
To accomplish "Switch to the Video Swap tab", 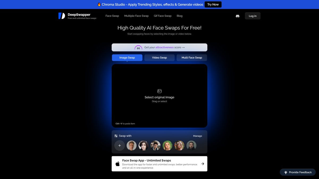I will [x=159, y=58].
